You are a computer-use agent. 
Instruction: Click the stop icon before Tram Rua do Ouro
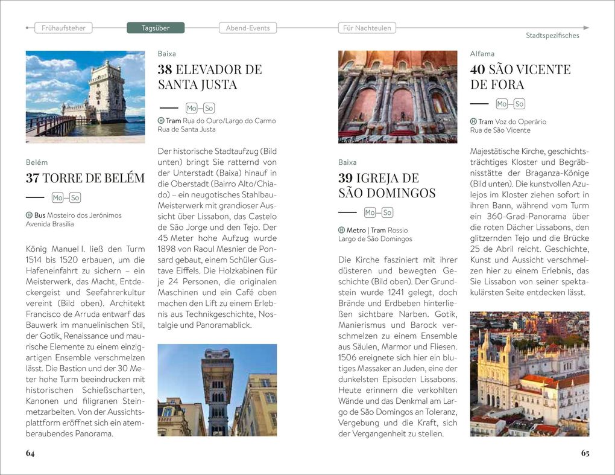coord(161,121)
